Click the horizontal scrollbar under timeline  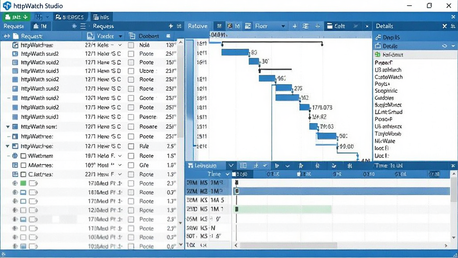(288, 245)
